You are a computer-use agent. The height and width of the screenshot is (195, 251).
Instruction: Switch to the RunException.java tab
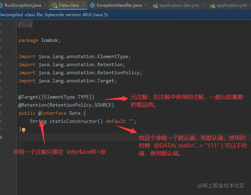(x=22, y=5)
